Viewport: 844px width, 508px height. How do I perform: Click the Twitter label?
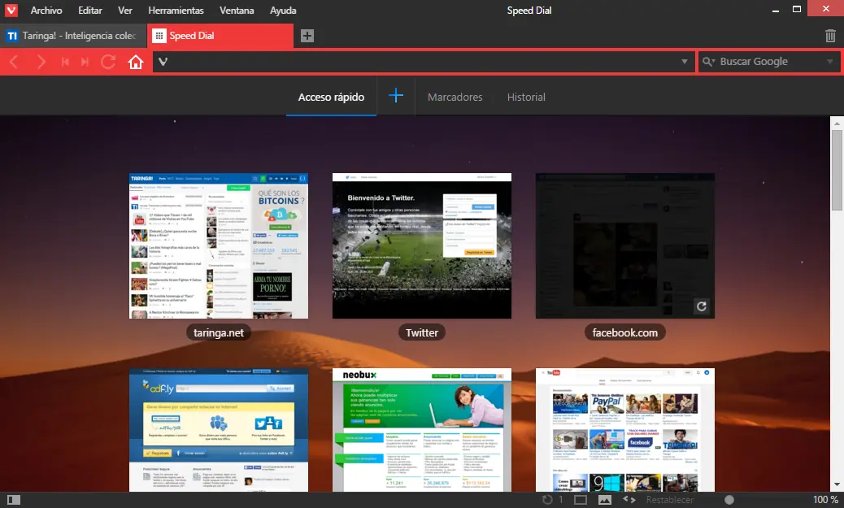click(x=422, y=332)
